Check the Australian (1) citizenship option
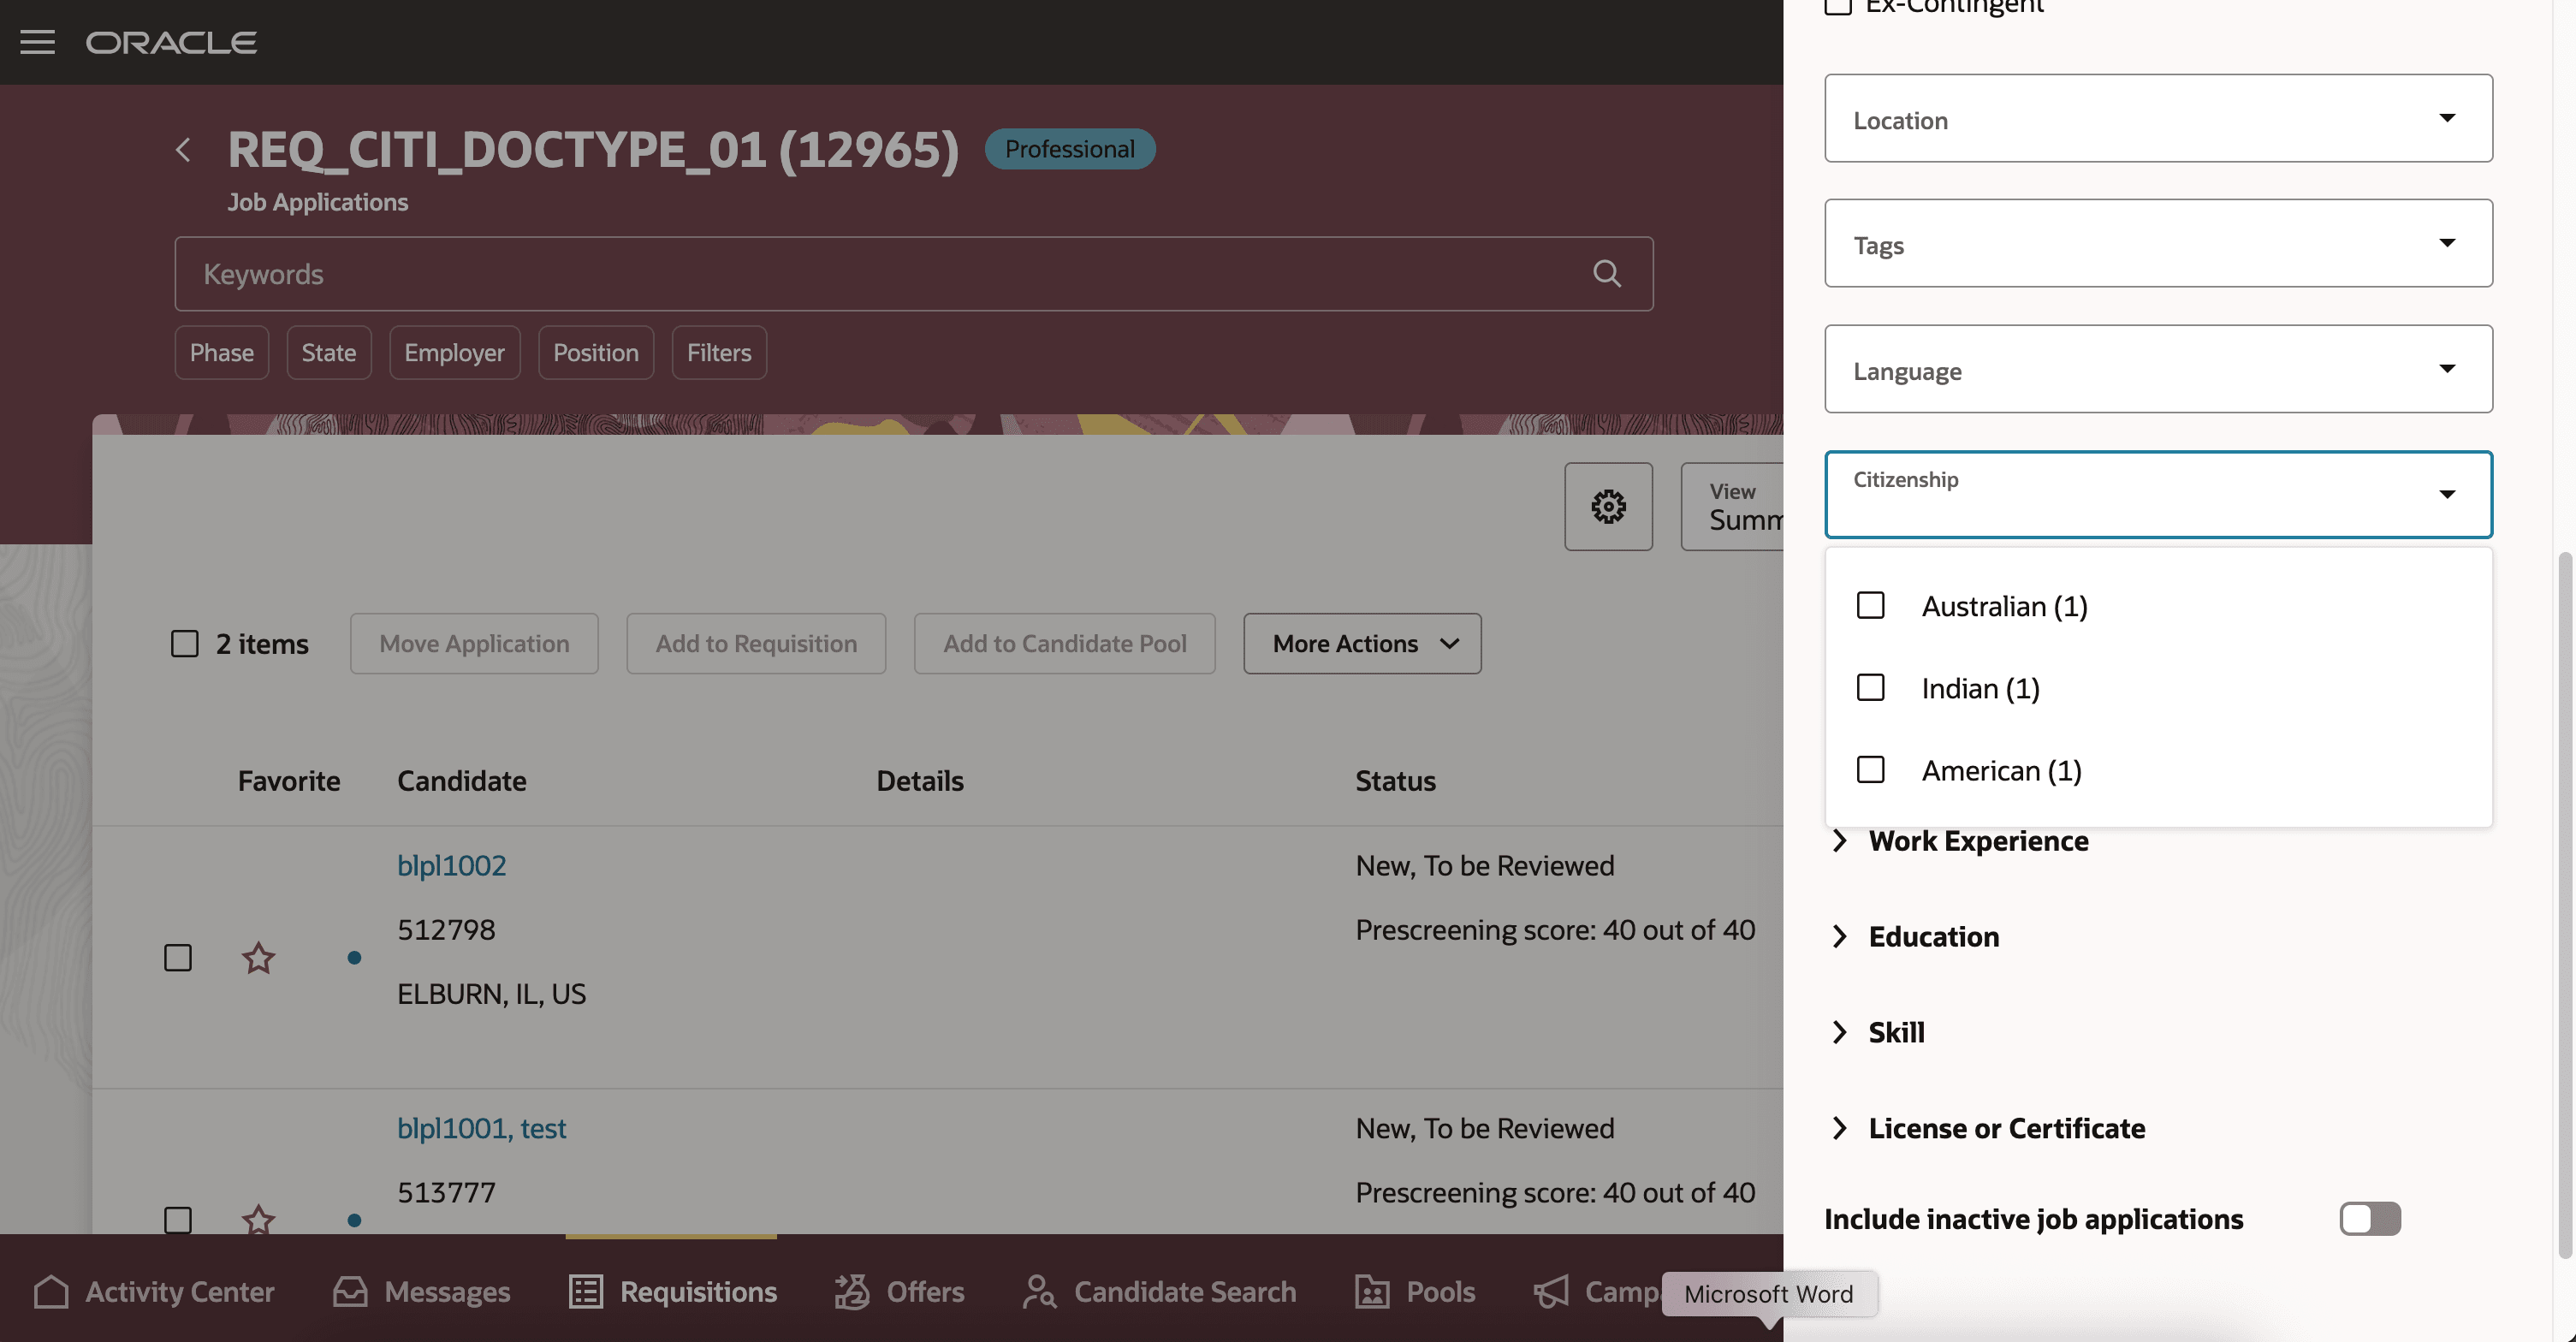This screenshot has height=1342, width=2576. (1870, 606)
